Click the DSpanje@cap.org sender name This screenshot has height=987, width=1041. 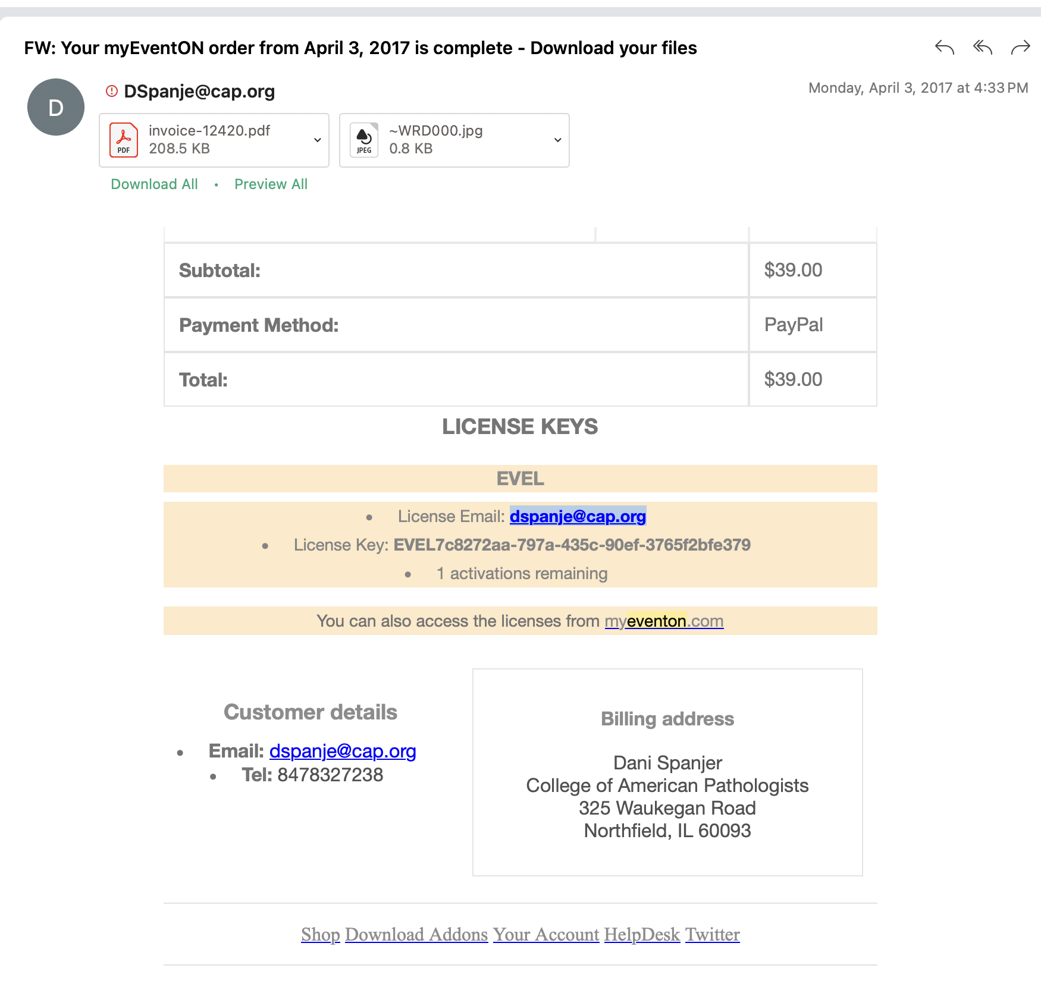[x=199, y=92]
